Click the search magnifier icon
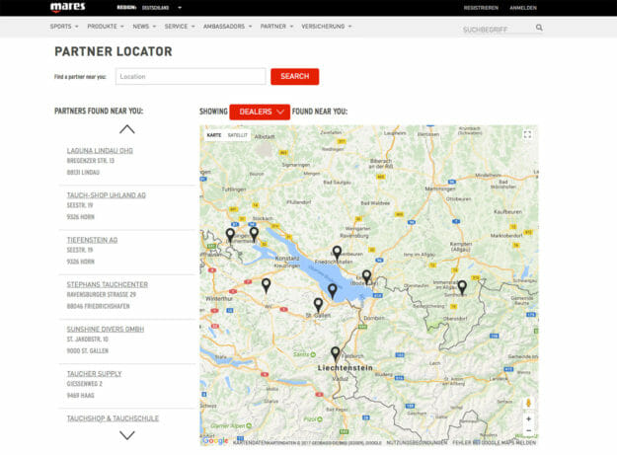 tap(539, 29)
